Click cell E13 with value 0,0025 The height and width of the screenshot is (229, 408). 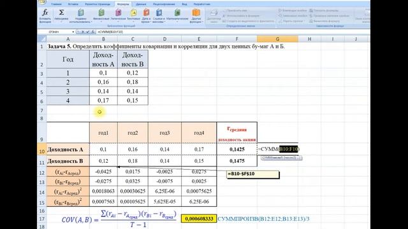pyautogui.click(x=199, y=181)
